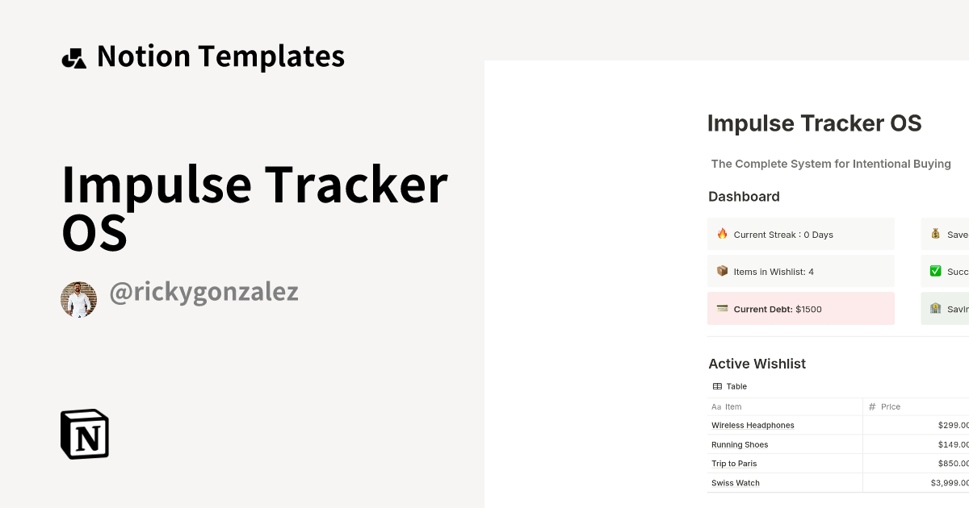This screenshot has height=508, width=969.
Task: Click the money bag icon in Save callout
Action: pos(936,234)
